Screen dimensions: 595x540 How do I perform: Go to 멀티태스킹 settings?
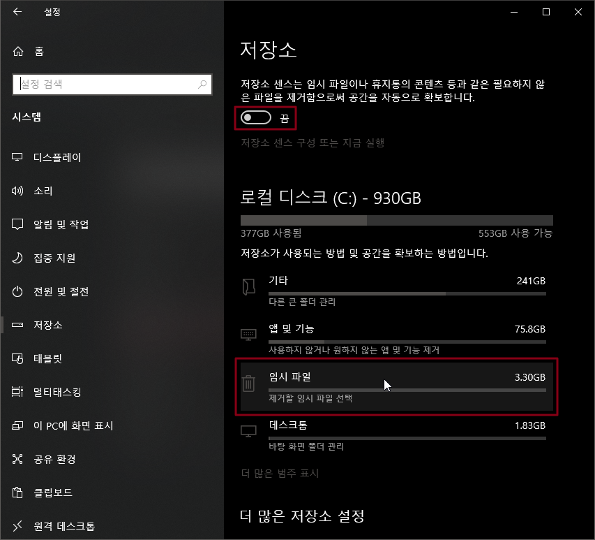click(x=112, y=392)
